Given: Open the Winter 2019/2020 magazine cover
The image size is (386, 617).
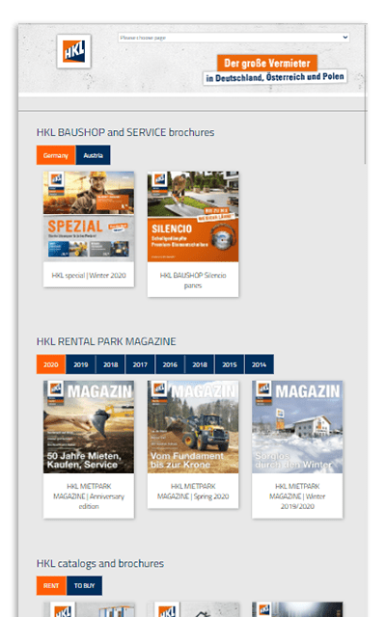Looking at the screenshot, I should coord(297,426).
